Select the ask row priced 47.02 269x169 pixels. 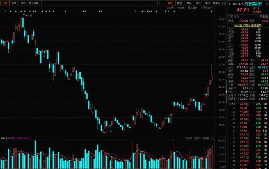click(248, 41)
